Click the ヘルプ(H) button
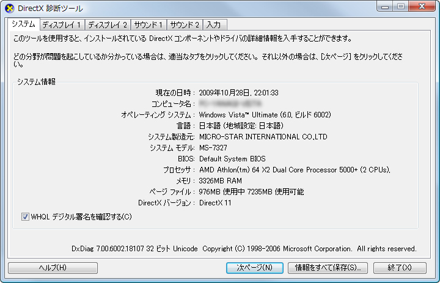The image size is (440, 283). point(53,268)
